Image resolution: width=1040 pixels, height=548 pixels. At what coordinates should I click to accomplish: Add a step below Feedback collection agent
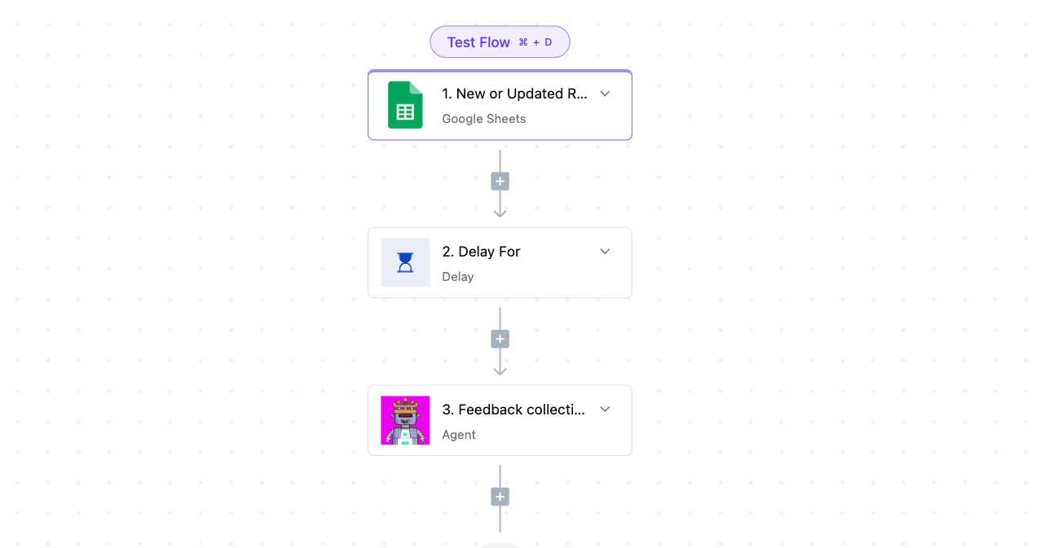pos(500,497)
